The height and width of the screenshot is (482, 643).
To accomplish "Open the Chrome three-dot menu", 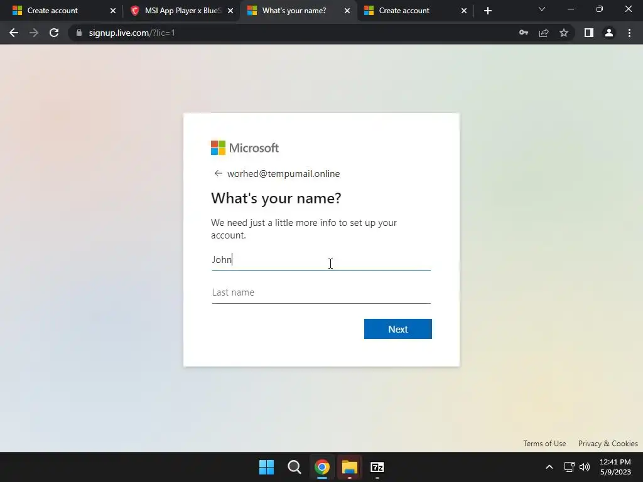I will (629, 33).
